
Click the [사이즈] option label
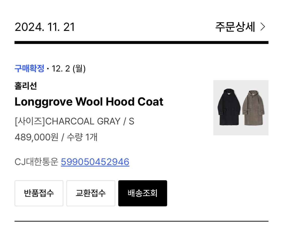[30, 121]
